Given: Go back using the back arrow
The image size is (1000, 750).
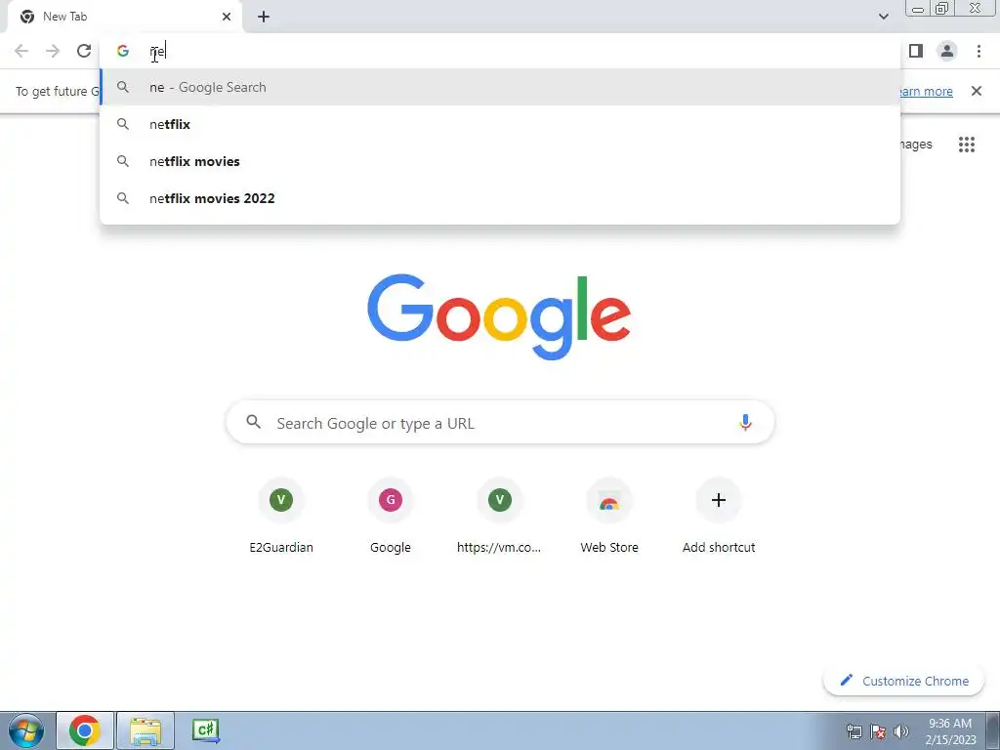Looking at the screenshot, I should point(21,51).
